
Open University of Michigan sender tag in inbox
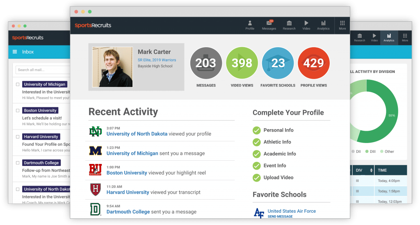pyautogui.click(x=44, y=84)
